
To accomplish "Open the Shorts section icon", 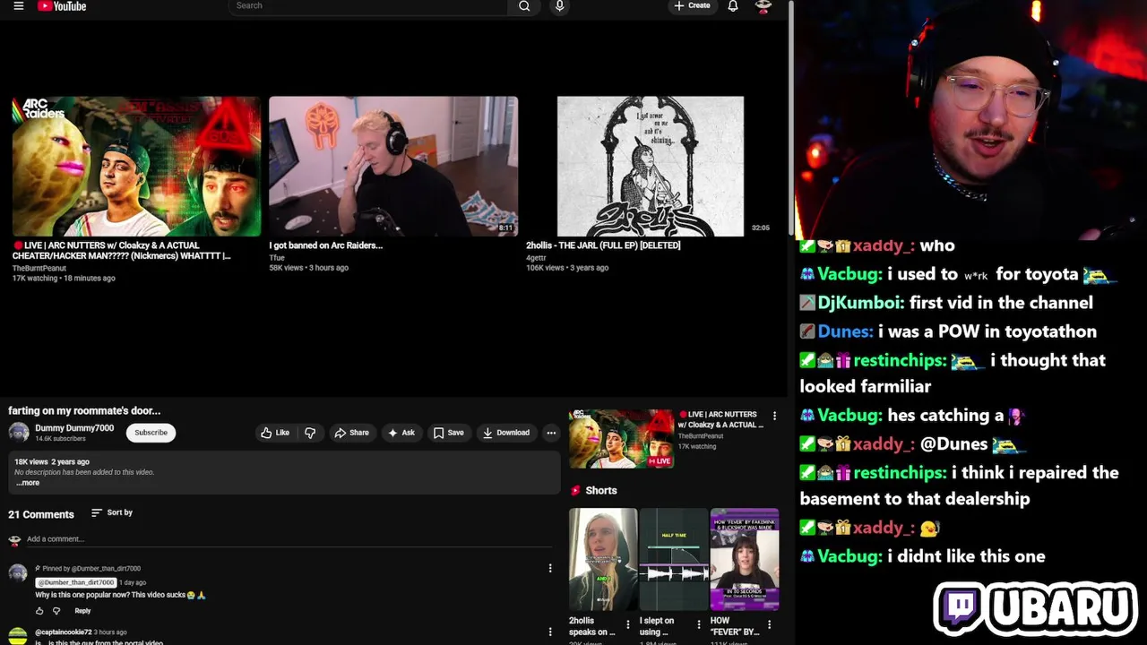I will pos(576,491).
